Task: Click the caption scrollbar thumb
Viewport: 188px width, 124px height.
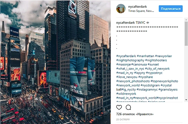Action: click(186, 34)
